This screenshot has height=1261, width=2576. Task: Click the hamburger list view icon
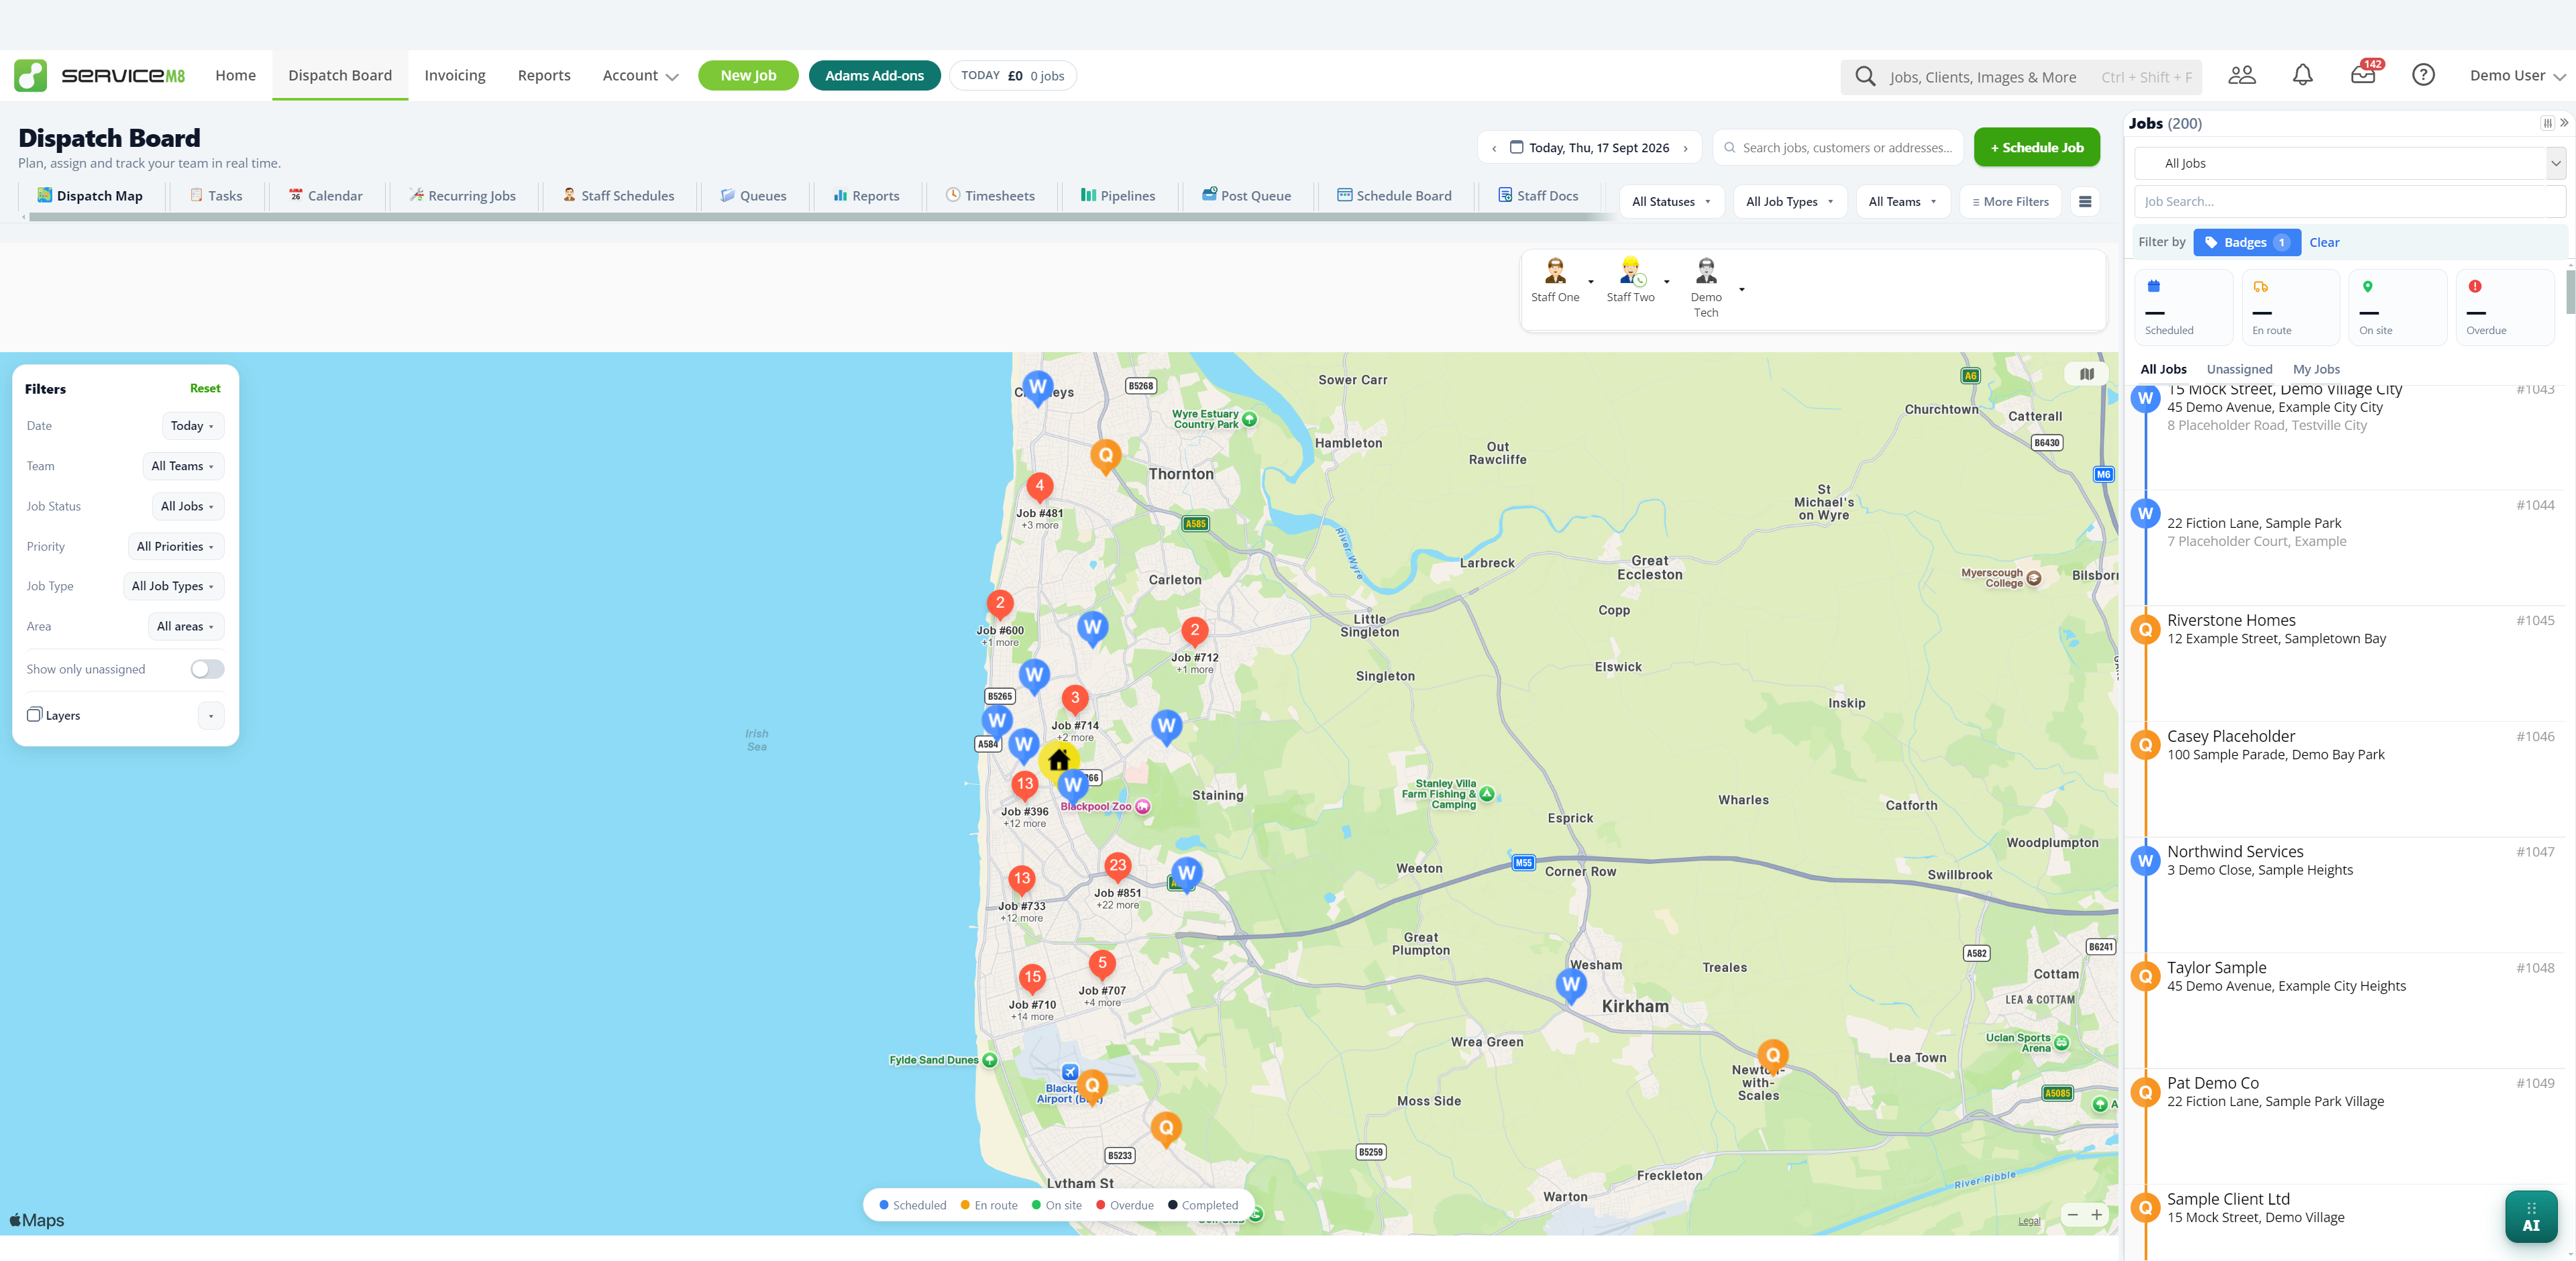[2085, 202]
